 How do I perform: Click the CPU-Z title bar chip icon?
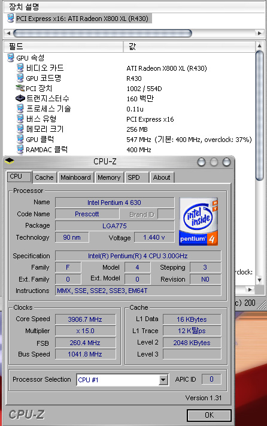tap(10, 161)
